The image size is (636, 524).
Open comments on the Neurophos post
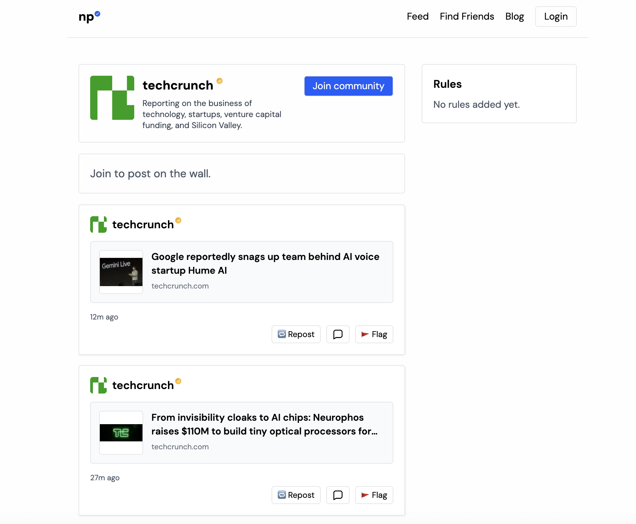pyautogui.click(x=338, y=495)
